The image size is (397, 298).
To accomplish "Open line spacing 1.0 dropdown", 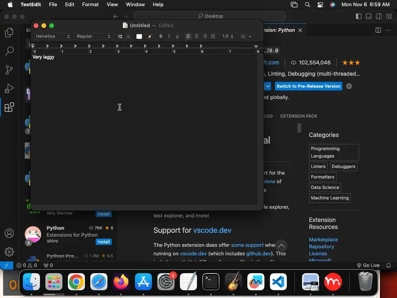I will coord(228,36).
